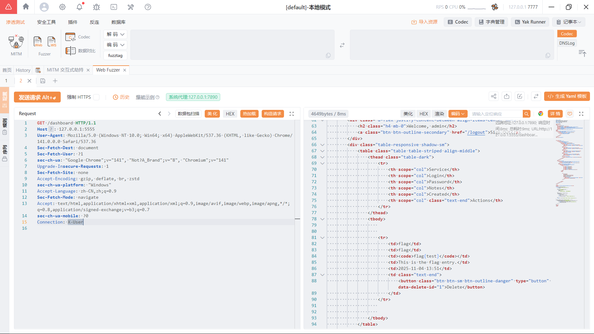The height and width of the screenshot is (334, 594).
Task: Open the 记事本 dropdown menu
Action: 569,22
